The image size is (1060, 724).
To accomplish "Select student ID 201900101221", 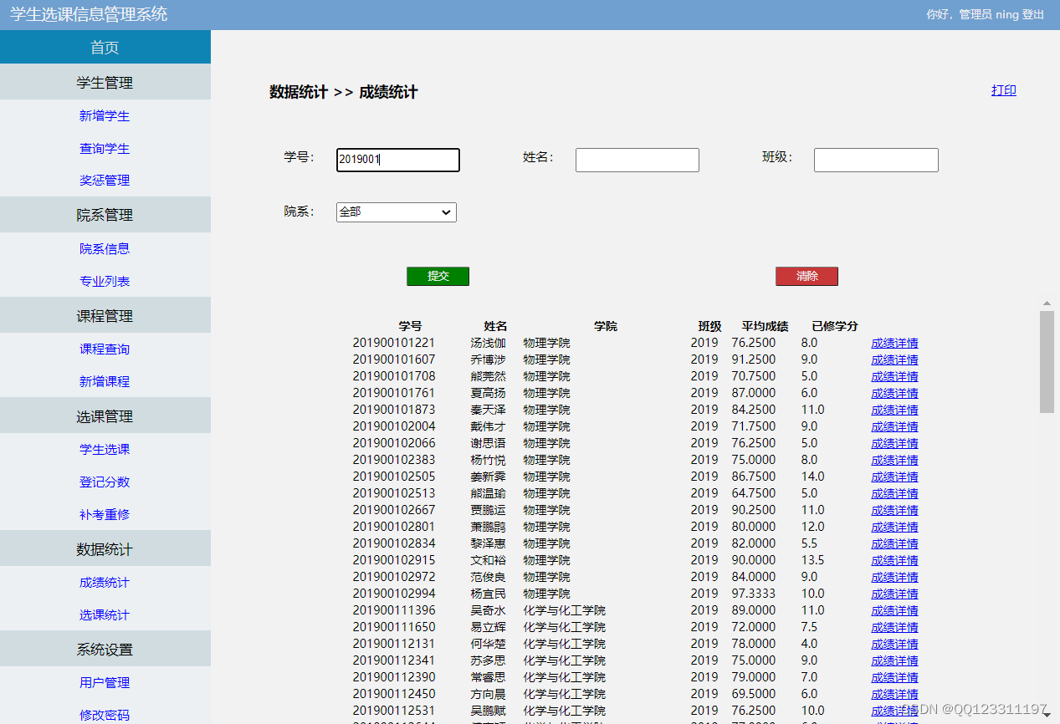I will [394, 343].
